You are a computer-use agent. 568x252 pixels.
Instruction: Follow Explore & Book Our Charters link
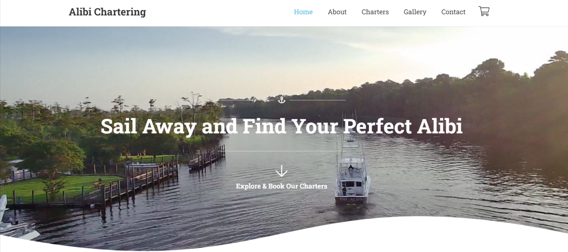click(281, 186)
